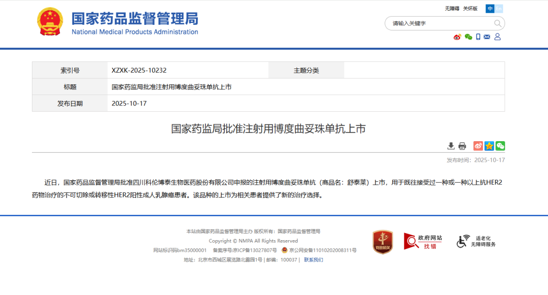Share the article to Weibo

click(x=478, y=146)
